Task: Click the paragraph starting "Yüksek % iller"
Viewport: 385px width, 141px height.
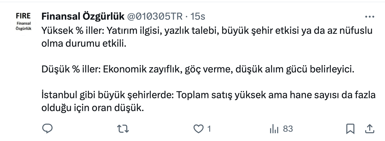Action: 207,31
